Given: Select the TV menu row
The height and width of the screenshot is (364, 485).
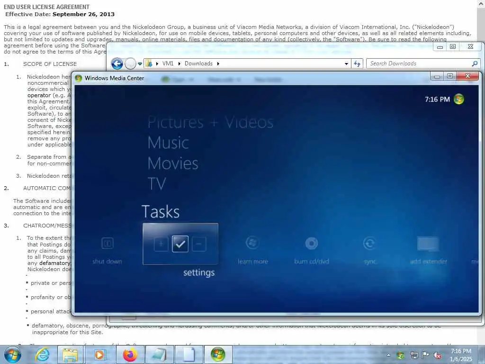Looking at the screenshot, I should [x=157, y=183].
